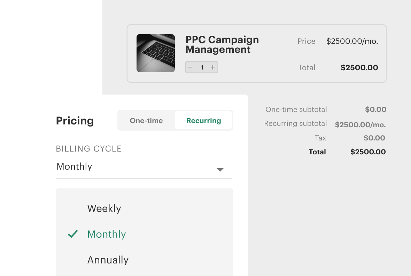Click the laptop keyboard product thumbnail

tap(156, 53)
